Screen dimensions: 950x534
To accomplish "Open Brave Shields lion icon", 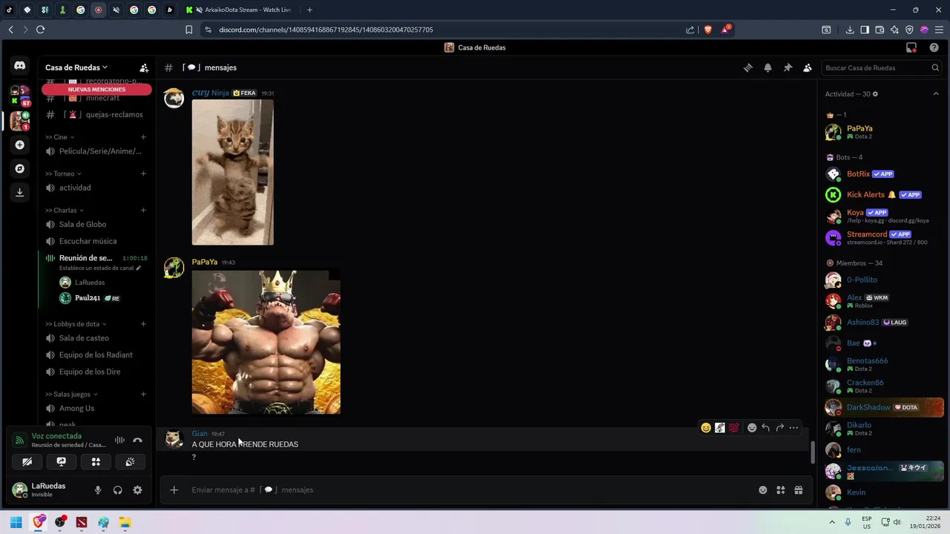I will point(707,30).
